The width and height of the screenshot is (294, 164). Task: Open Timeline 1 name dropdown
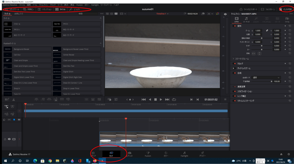coord(162,14)
